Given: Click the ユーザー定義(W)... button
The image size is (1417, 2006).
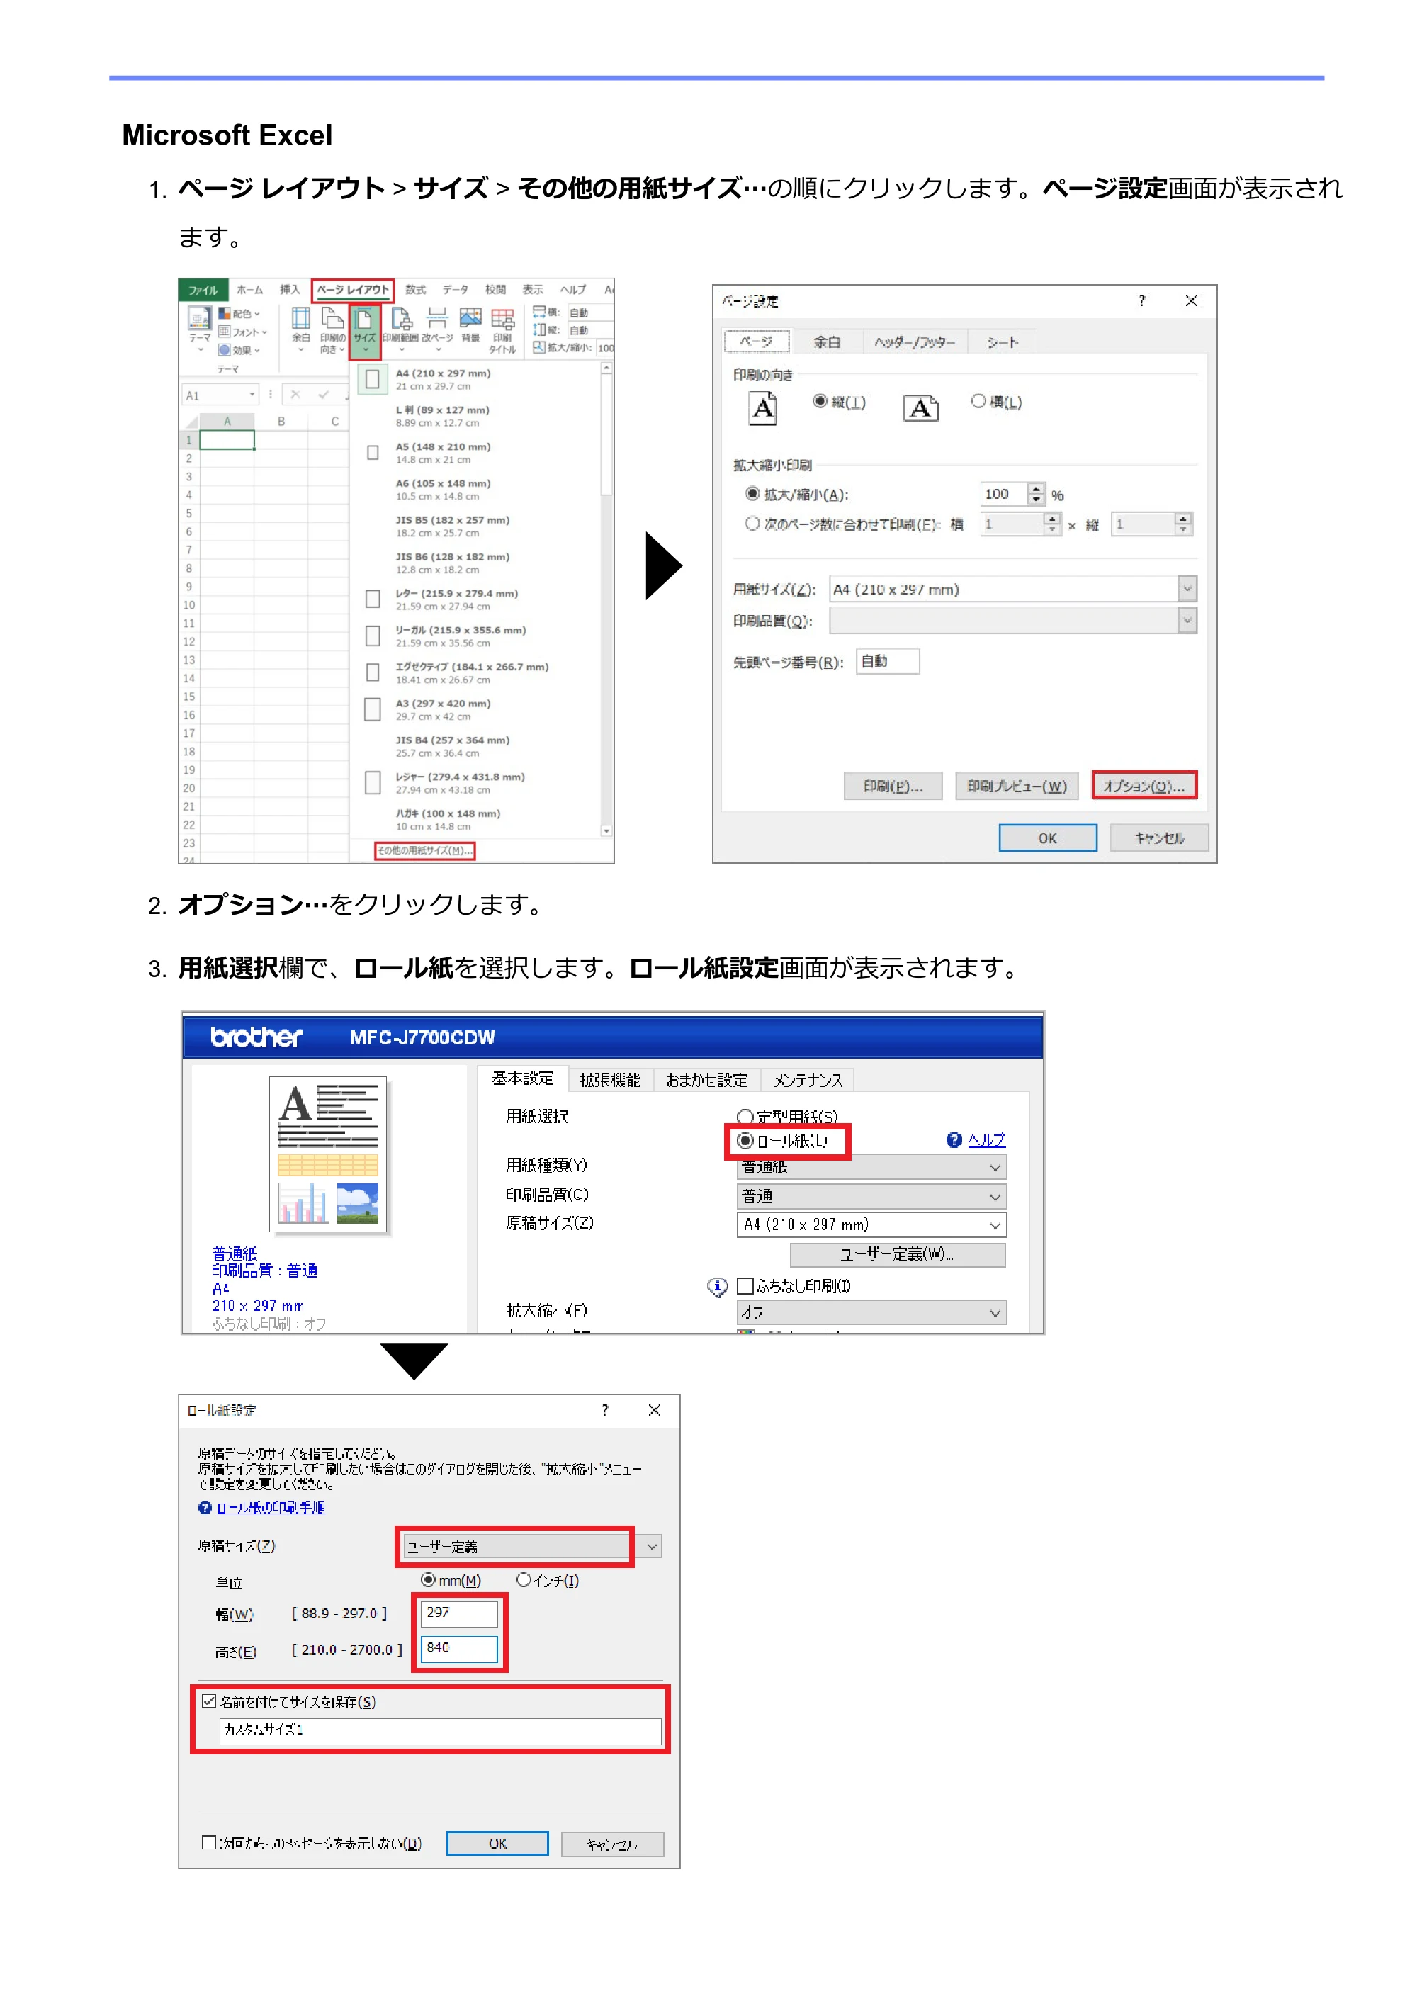Looking at the screenshot, I should 897,1255.
